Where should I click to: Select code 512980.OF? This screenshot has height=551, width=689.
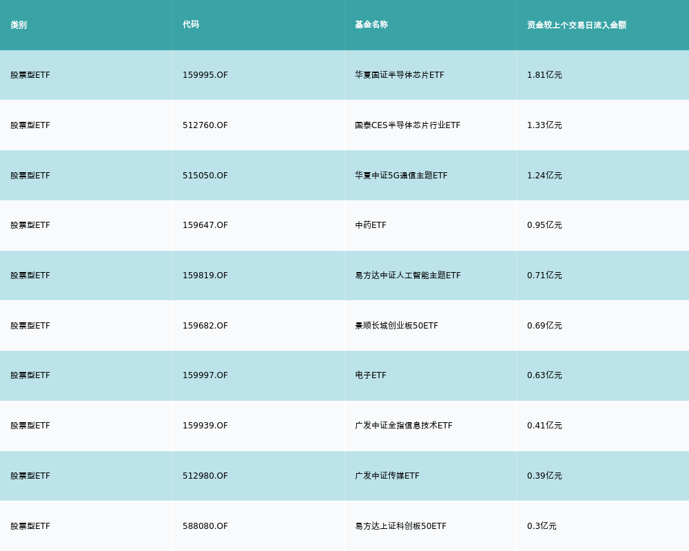click(x=205, y=476)
